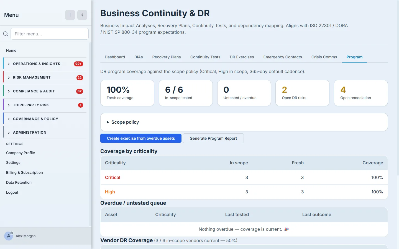Click the Fresh column header
The height and width of the screenshot is (249, 399).
(x=298, y=163)
